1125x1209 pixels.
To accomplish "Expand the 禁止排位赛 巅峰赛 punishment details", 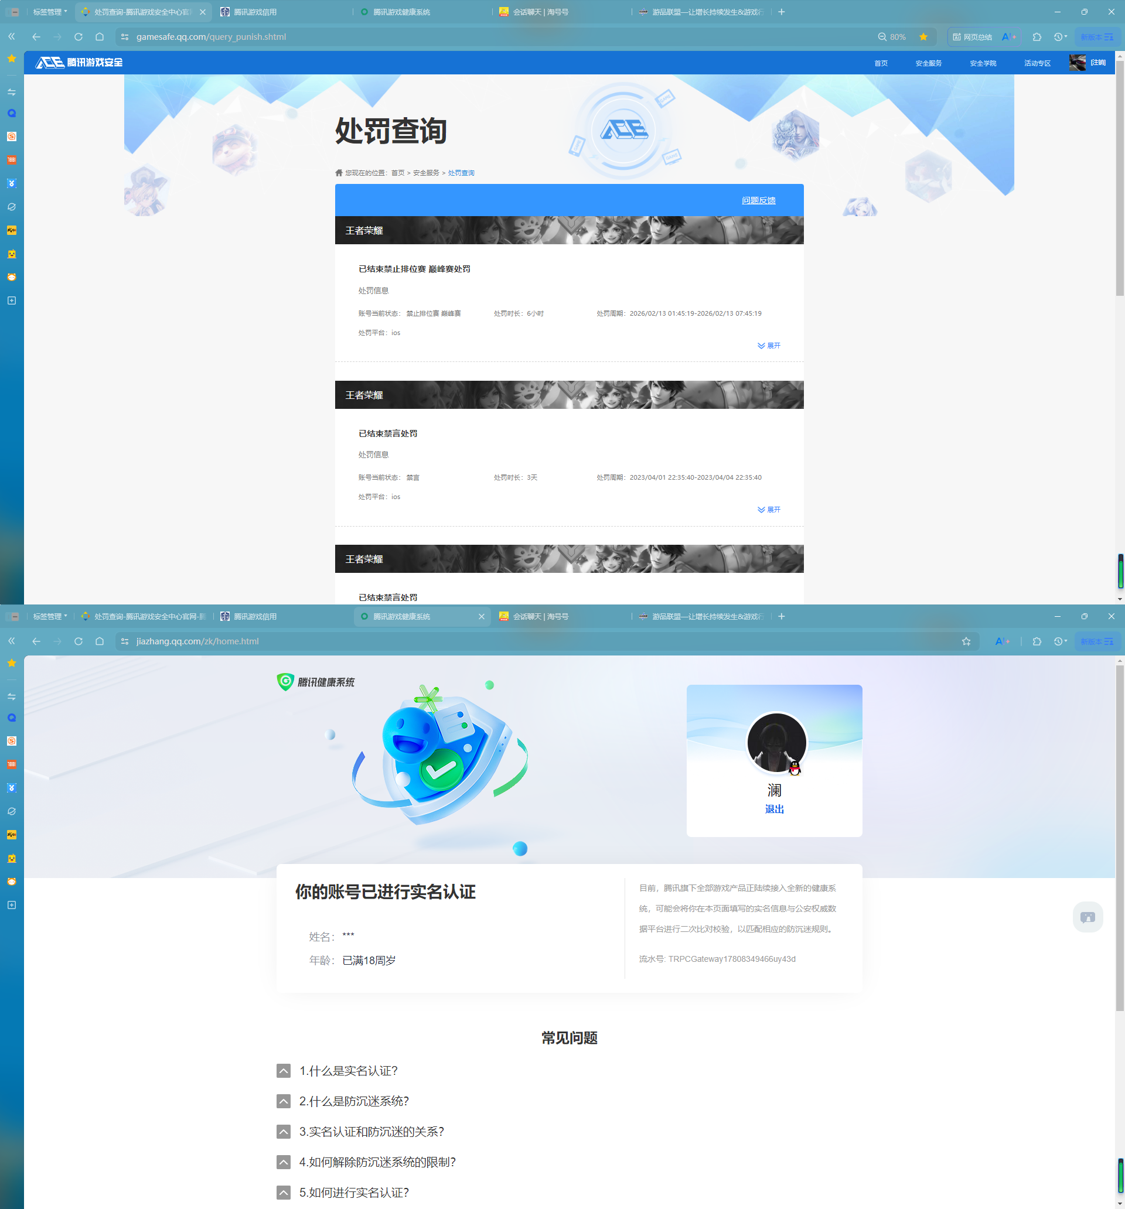I will (768, 346).
